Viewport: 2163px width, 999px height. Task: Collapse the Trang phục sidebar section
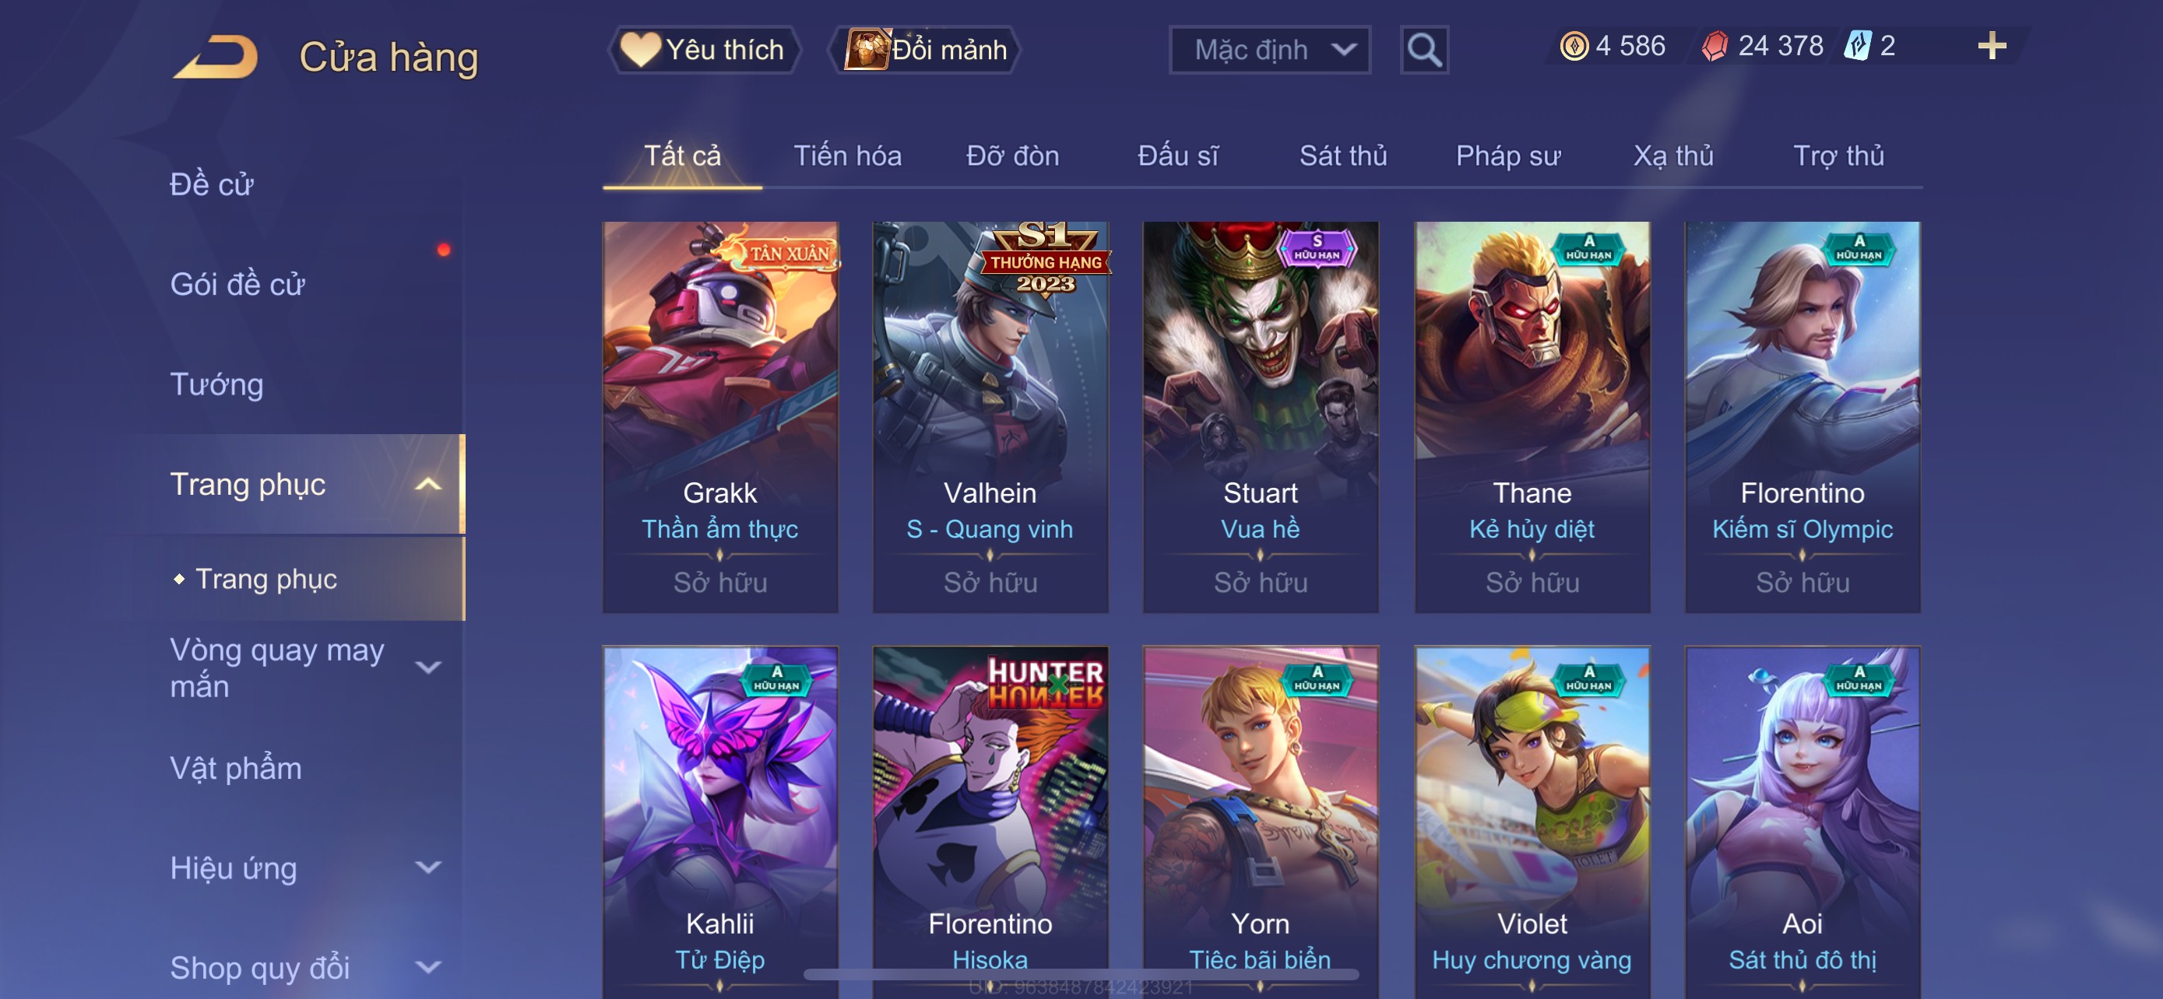point(428,484)
